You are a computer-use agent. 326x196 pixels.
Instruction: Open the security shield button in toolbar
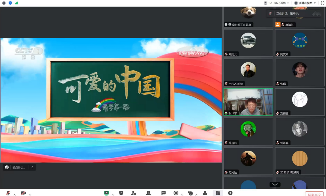121,193
